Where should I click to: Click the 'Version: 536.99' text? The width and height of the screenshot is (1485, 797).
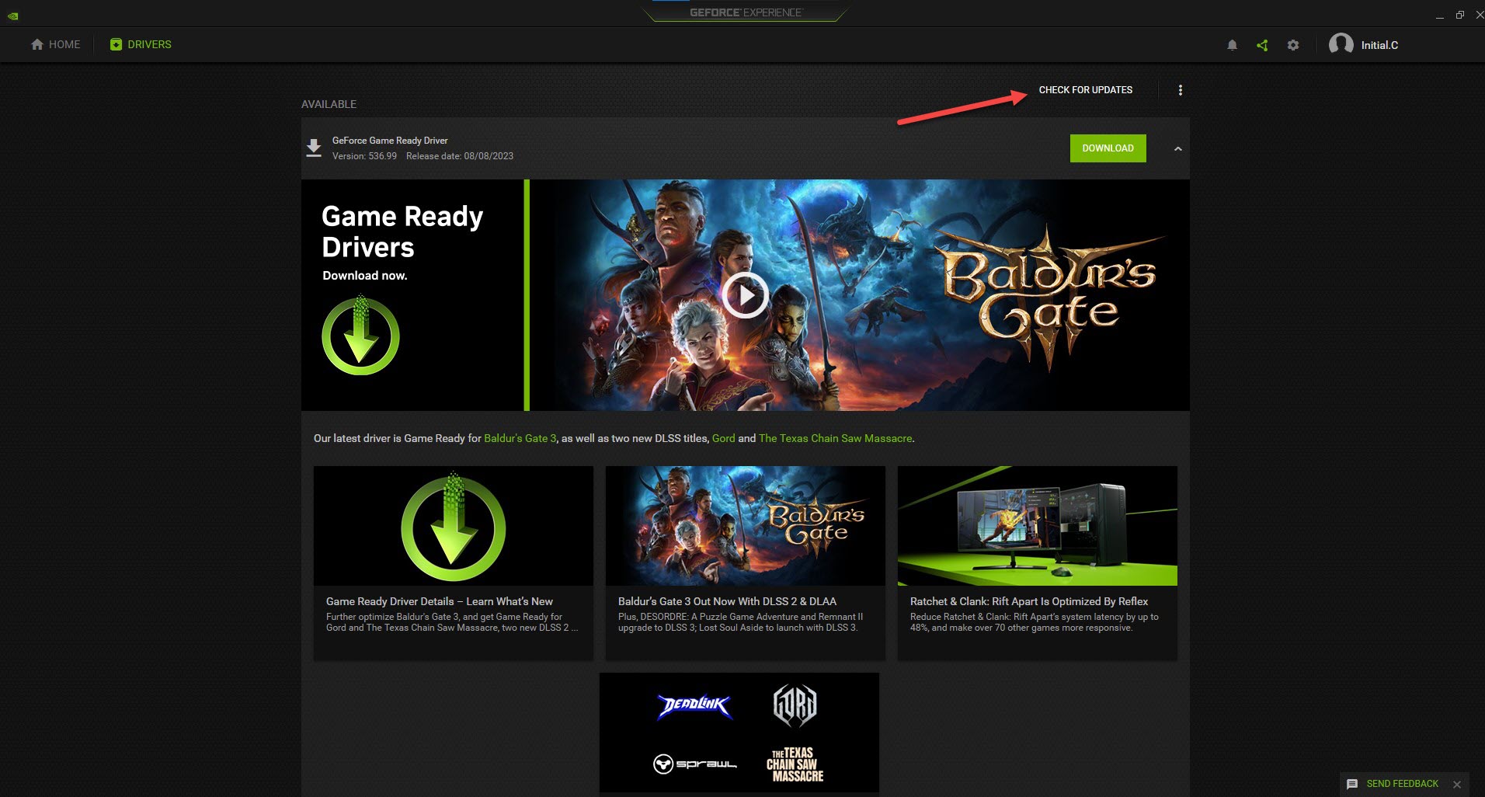pos(364,156)
